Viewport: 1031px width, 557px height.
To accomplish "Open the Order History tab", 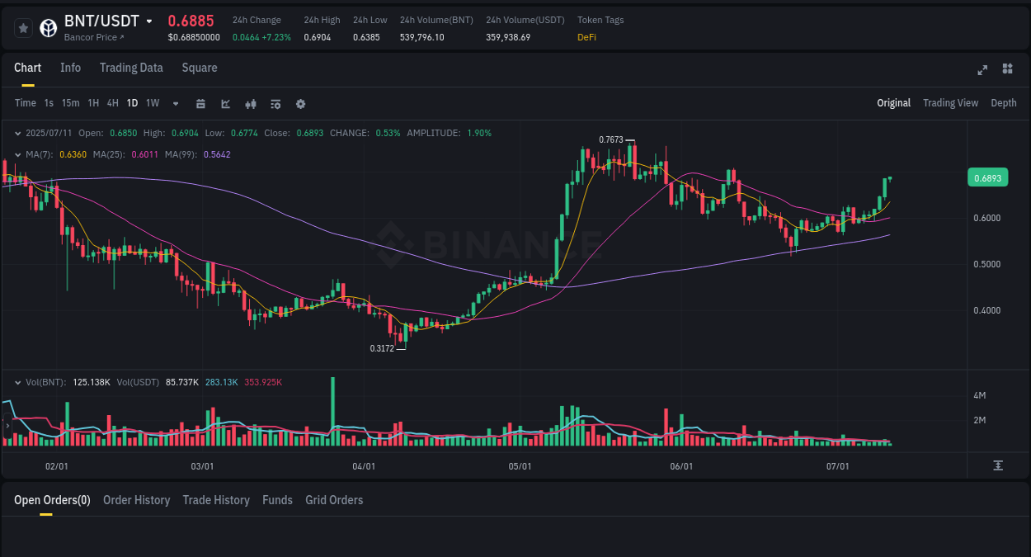I will pyautogui.click(x=136, y=500).
